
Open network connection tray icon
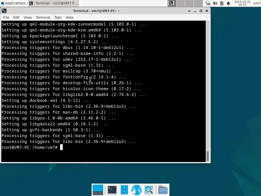tap(208, 3)
